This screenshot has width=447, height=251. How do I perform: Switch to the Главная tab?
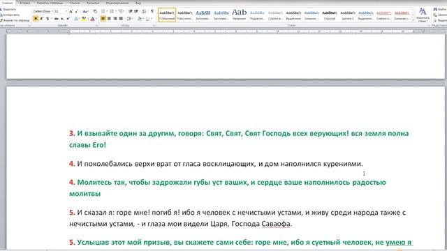(8, 3)
